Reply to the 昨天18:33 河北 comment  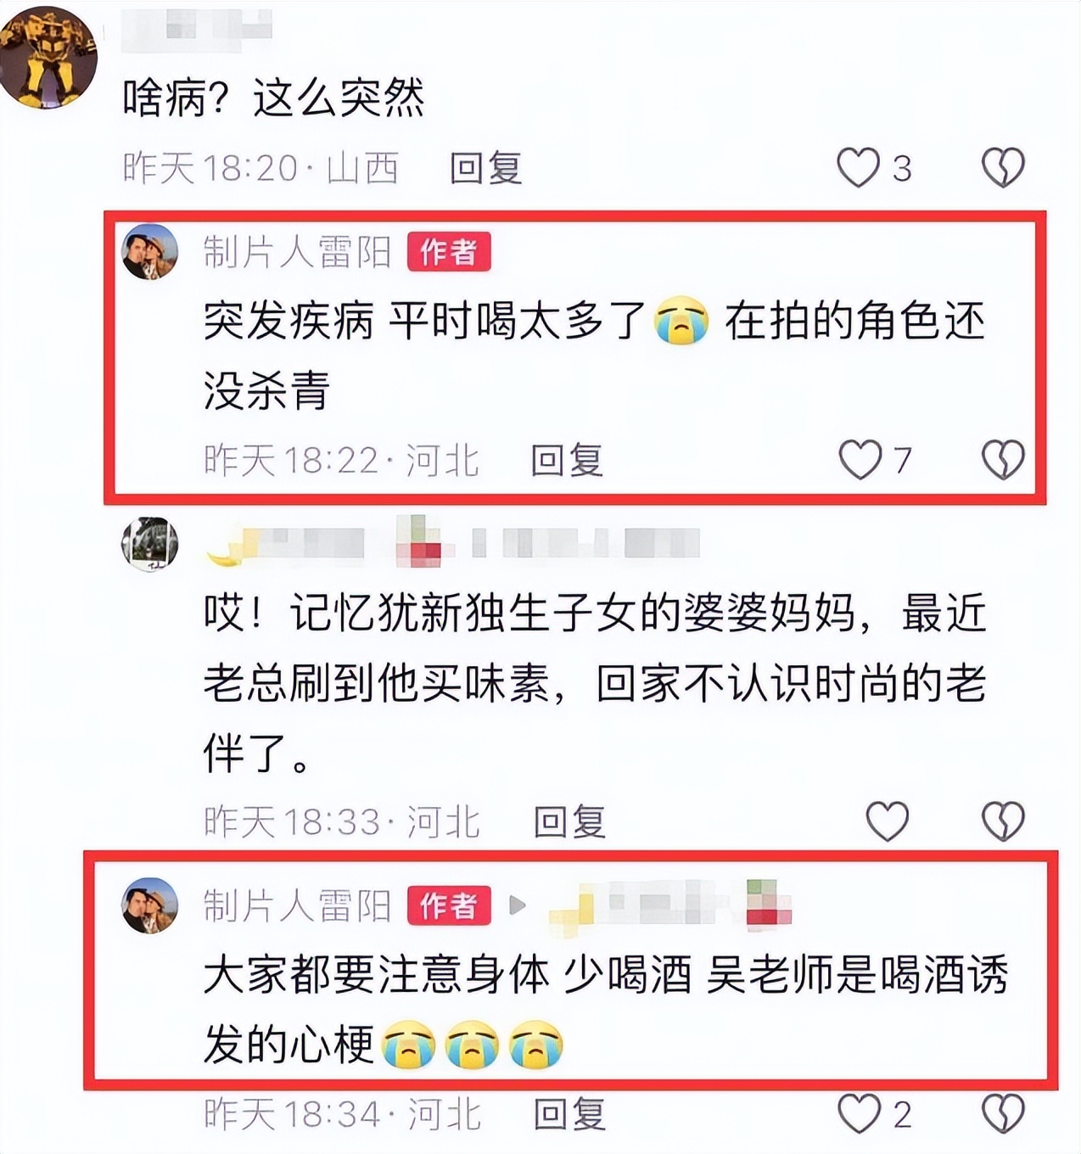569,821
